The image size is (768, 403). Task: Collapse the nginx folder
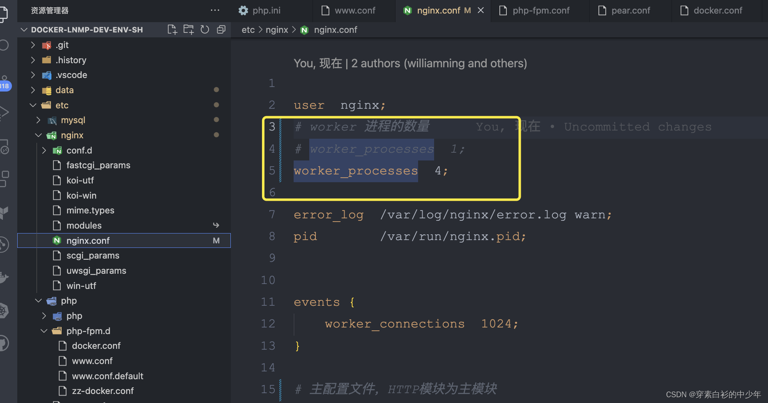tap(38, 135)
